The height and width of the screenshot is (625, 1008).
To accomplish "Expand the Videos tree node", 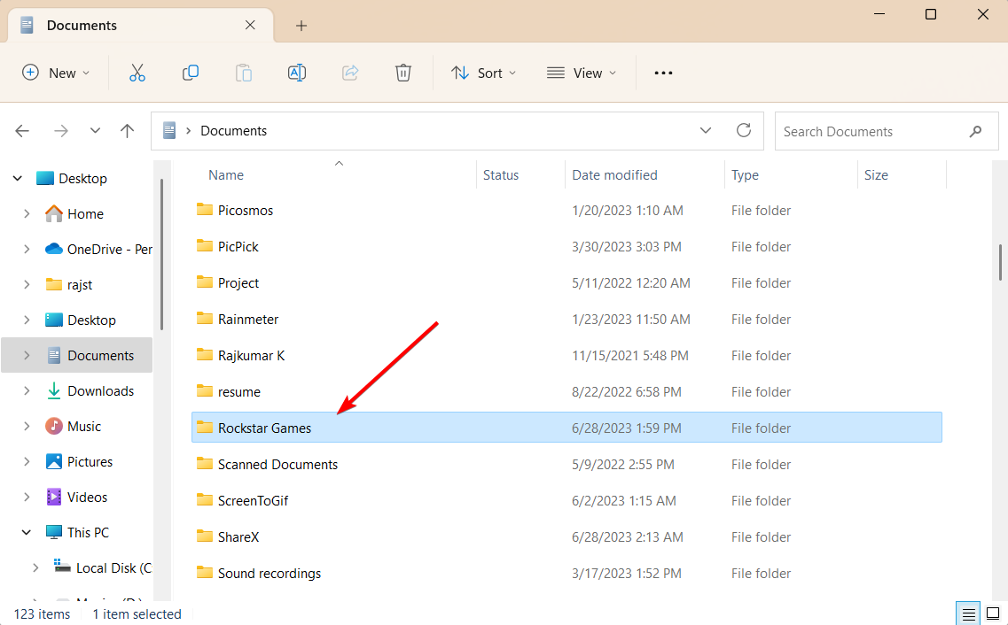I will point(27,497).
